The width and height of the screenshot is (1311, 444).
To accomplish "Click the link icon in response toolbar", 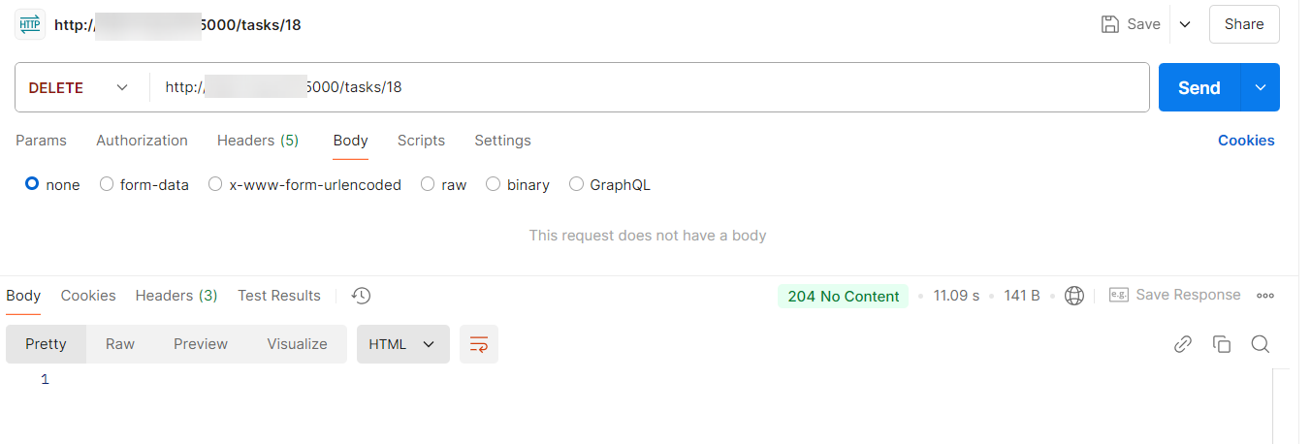I will 1183,344.
